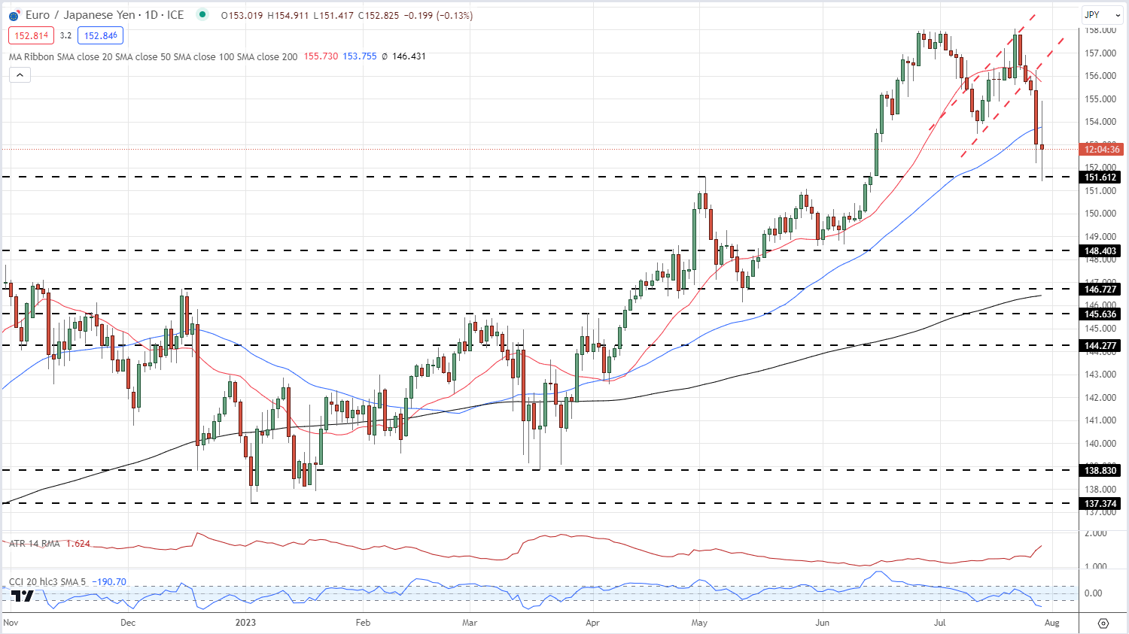
Task: Click the Aug label on time axis
Action: tap(1052, 623)
